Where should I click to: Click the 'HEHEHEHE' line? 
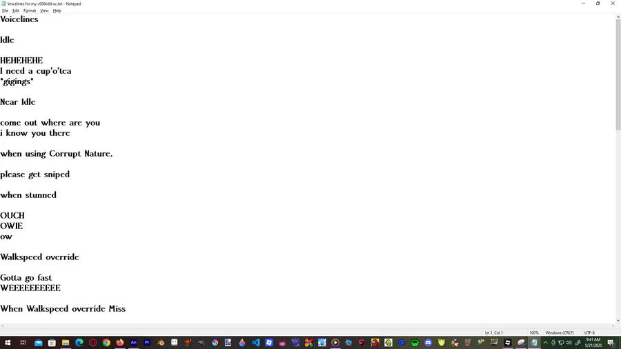21,61
